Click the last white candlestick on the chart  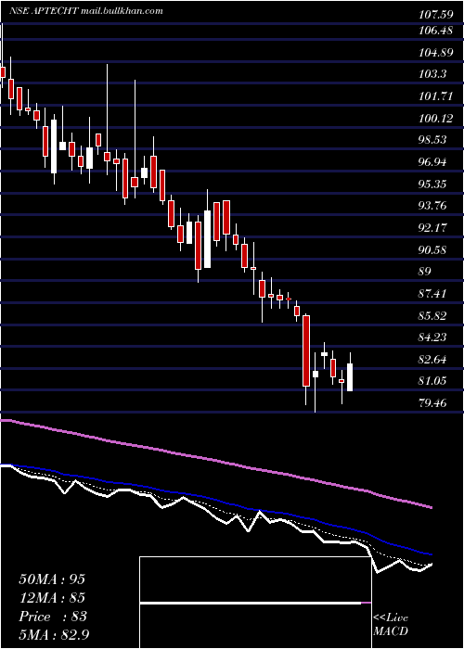[350, 377]
